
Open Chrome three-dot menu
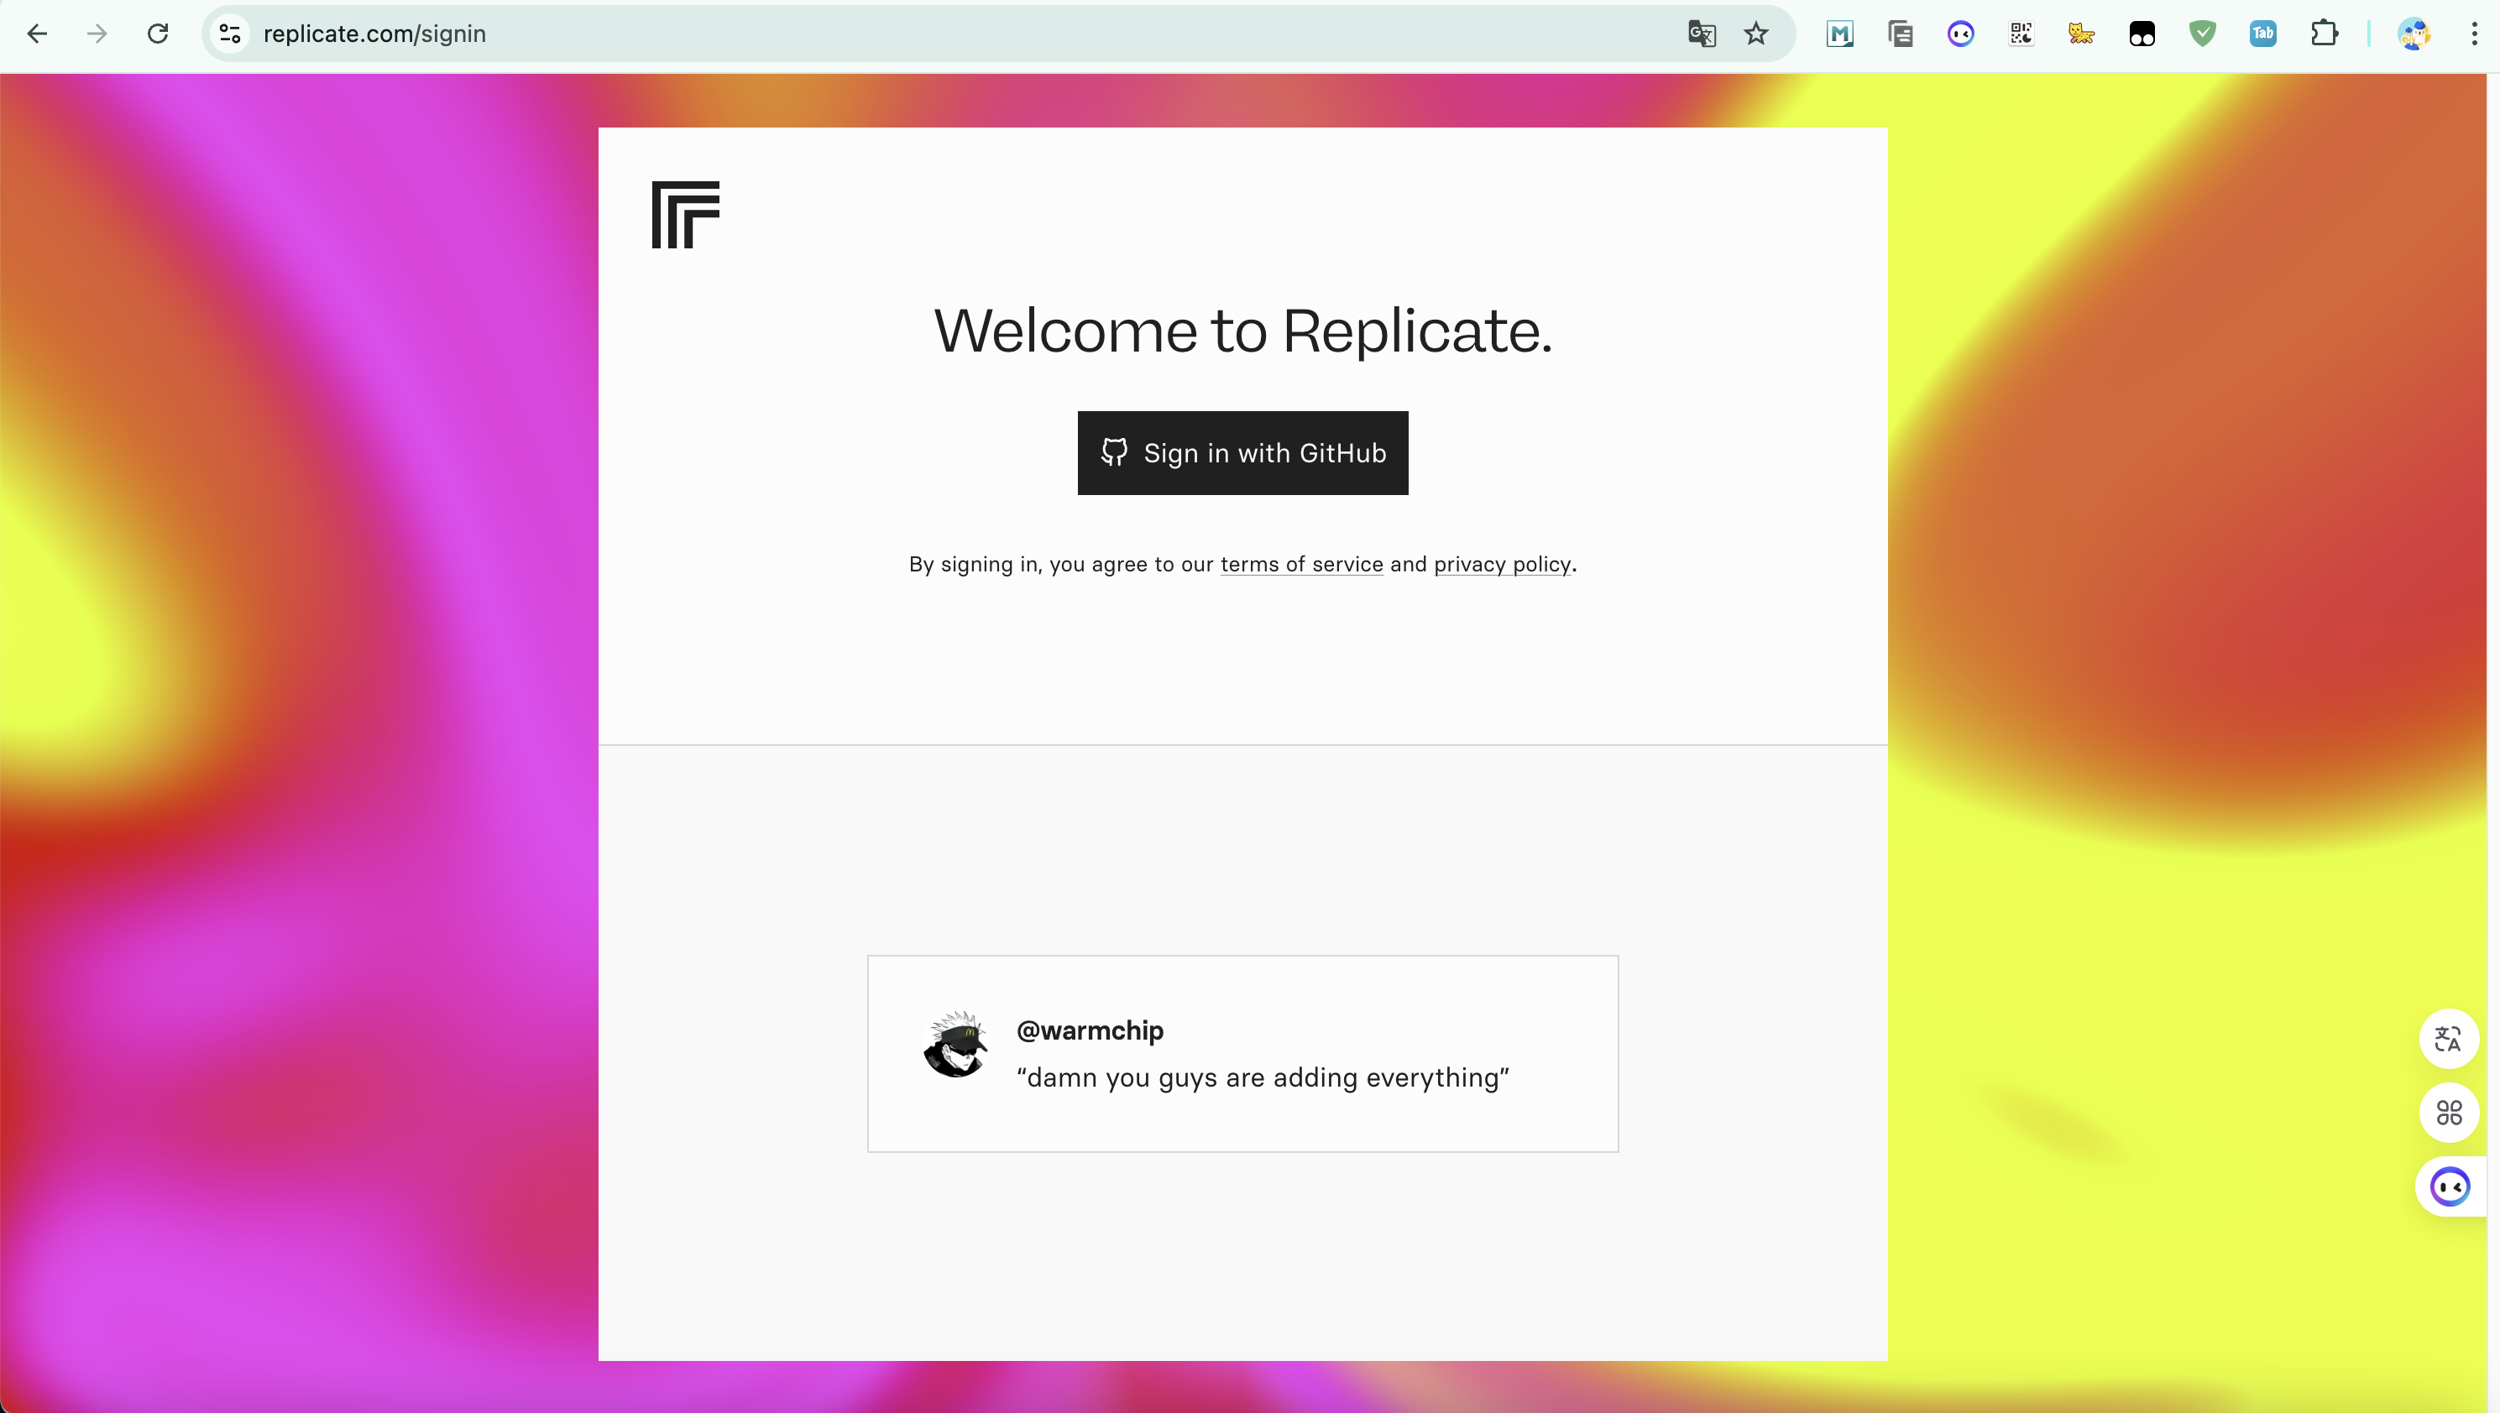pos(2473,34)
